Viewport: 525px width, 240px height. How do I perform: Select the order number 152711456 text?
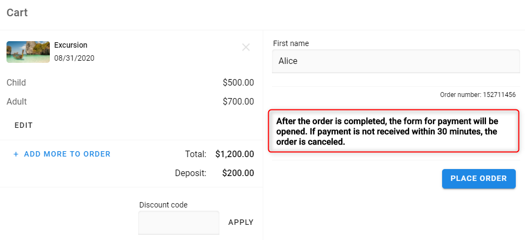[x=478, y=95]
